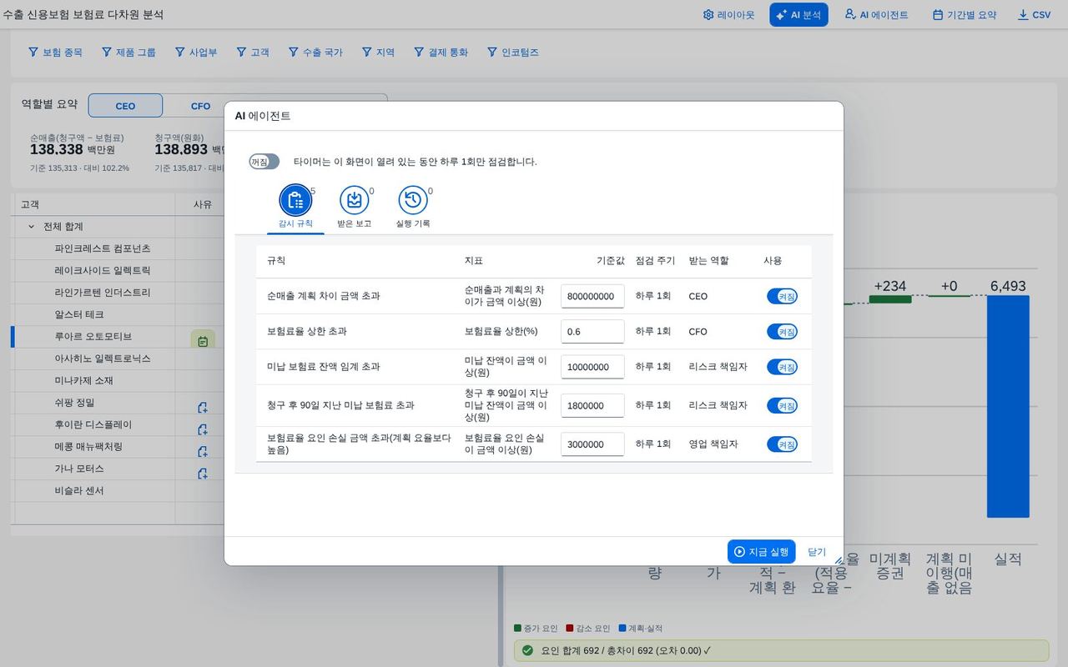Select the 아사히노 일렉트로닉스 row
Screen dimensions: 1068x667
pyautogui.click(x=103, y=359)
